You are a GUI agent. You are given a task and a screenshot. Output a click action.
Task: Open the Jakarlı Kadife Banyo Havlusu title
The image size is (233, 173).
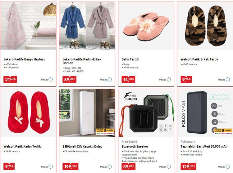[25, 59]
